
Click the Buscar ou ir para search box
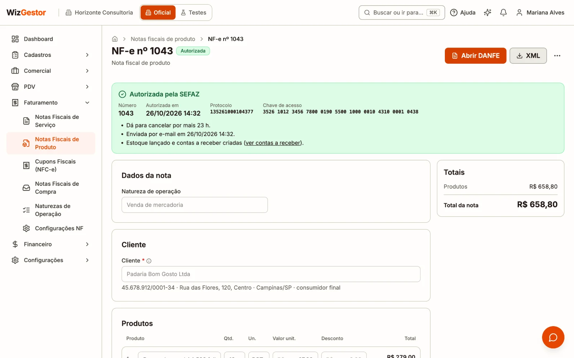pos(402,13)
